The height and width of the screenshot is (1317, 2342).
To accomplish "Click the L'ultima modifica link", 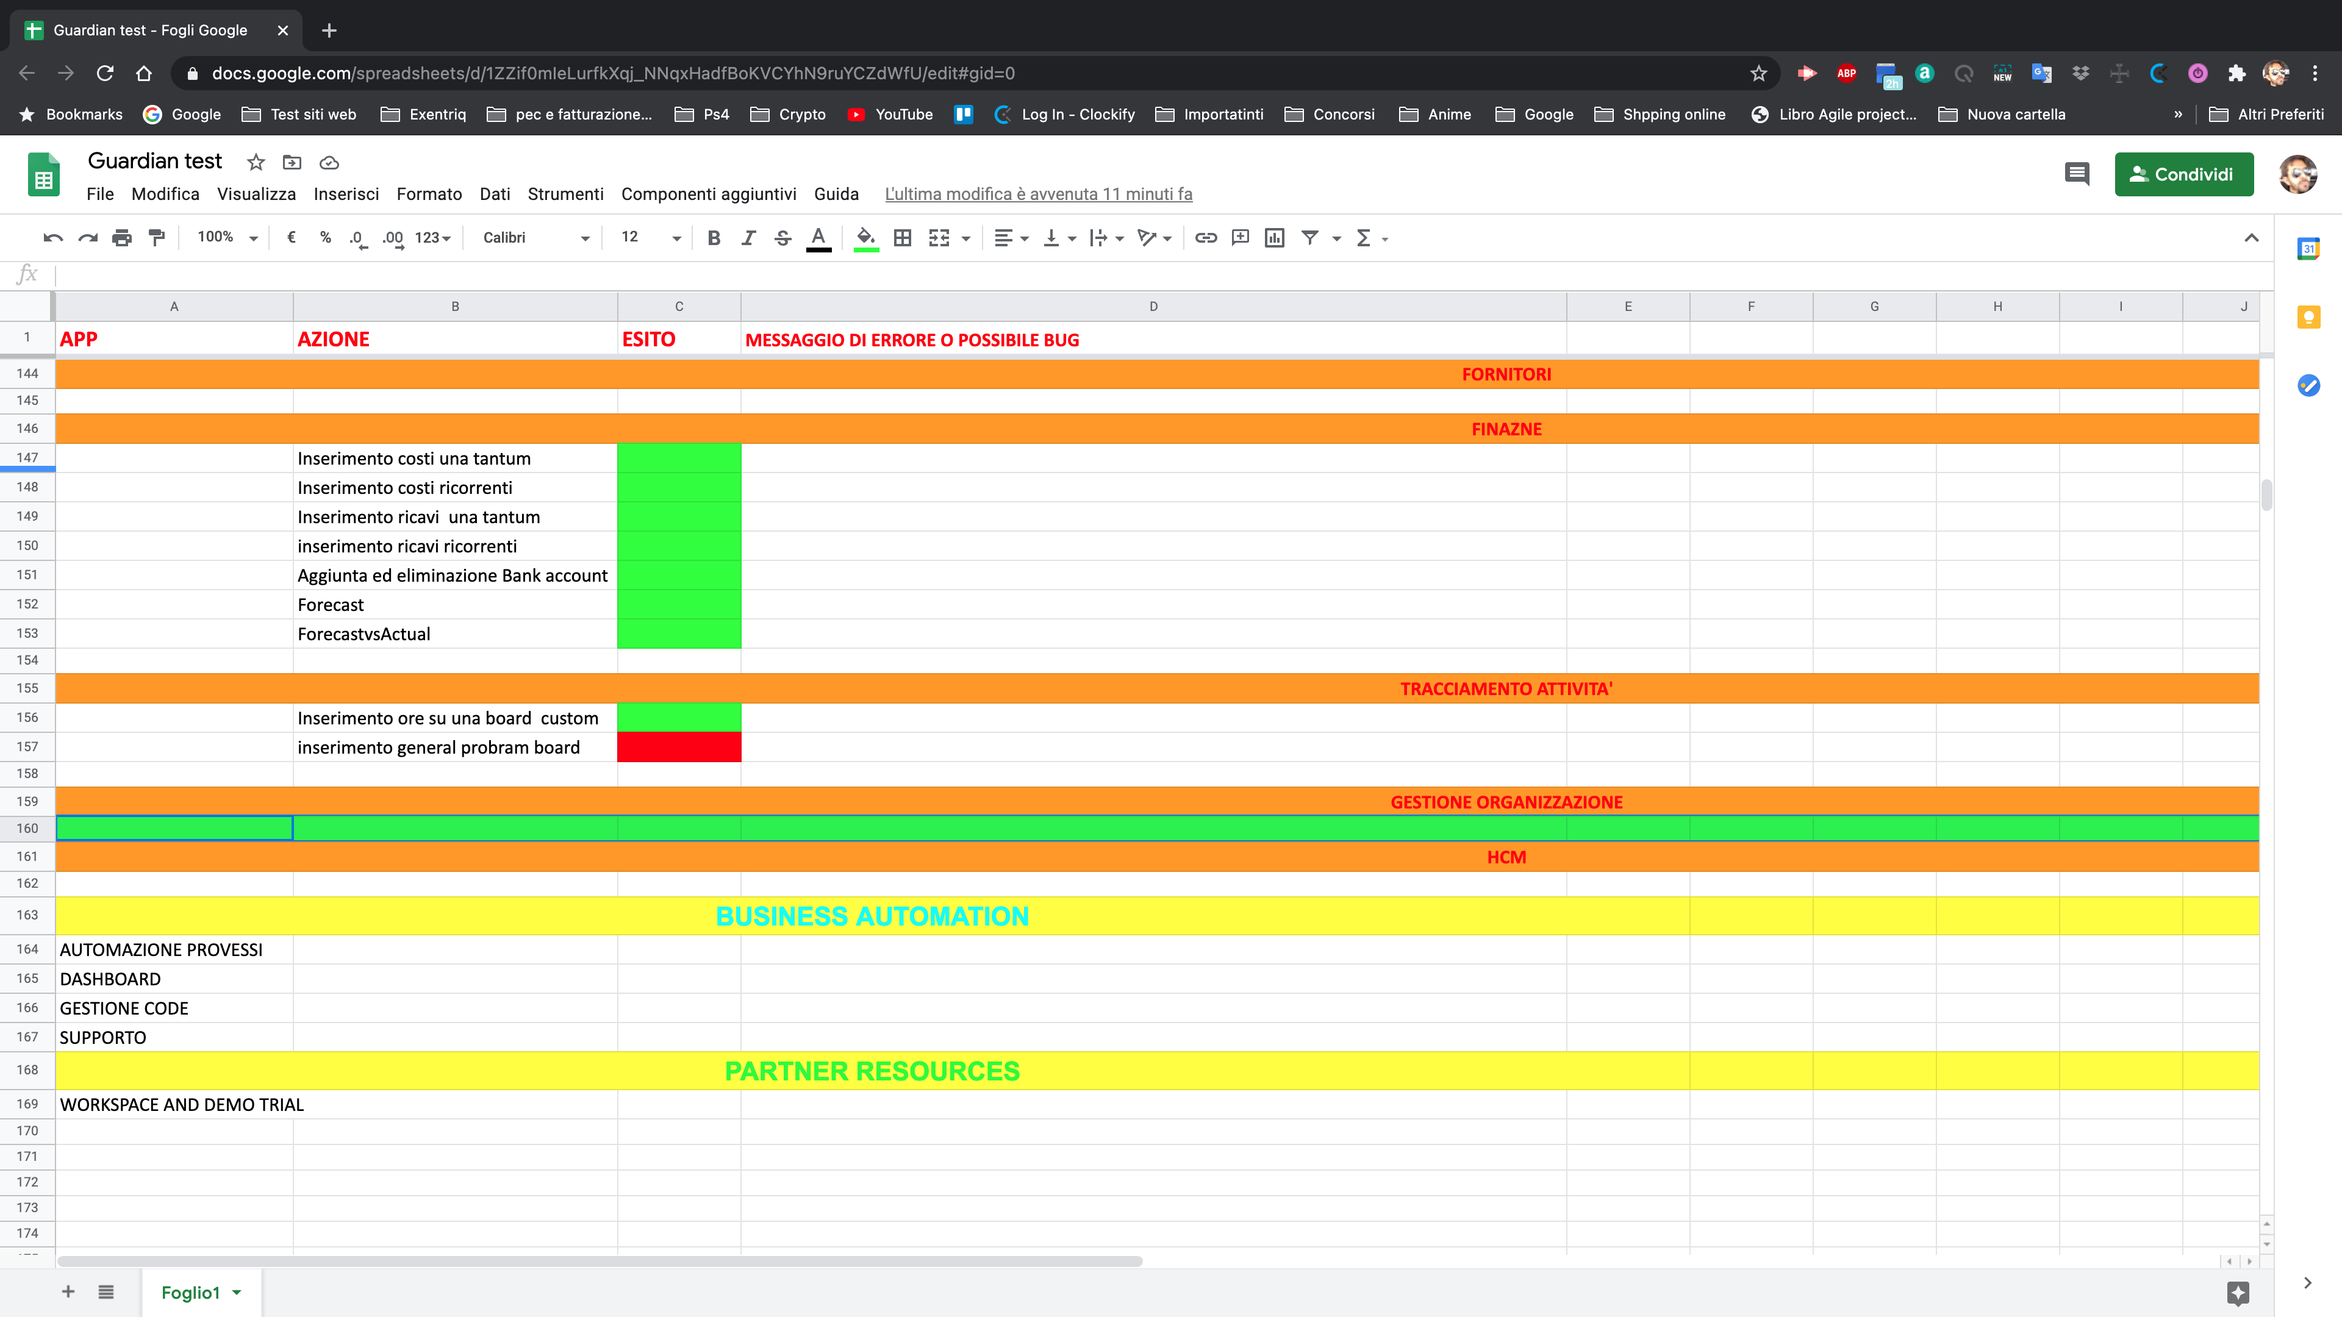I will tap(1038, 194).
